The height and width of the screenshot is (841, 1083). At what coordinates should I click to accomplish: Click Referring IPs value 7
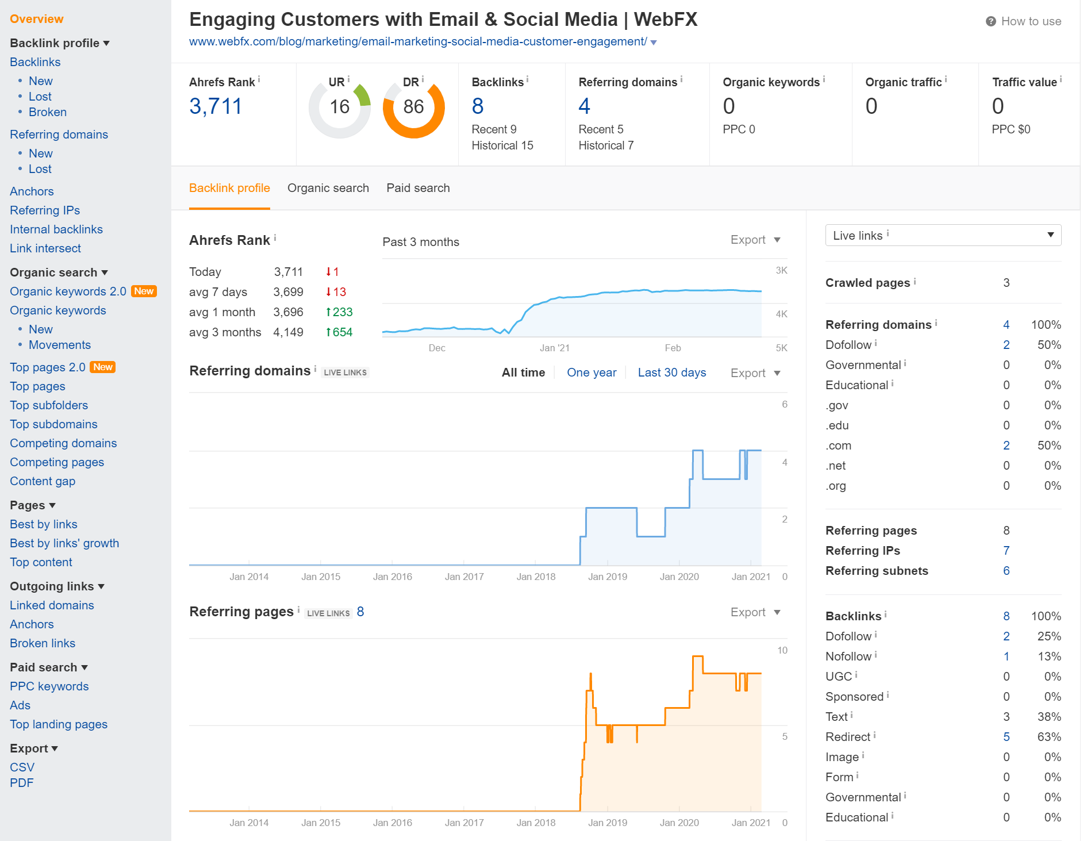coord(1007,551)
